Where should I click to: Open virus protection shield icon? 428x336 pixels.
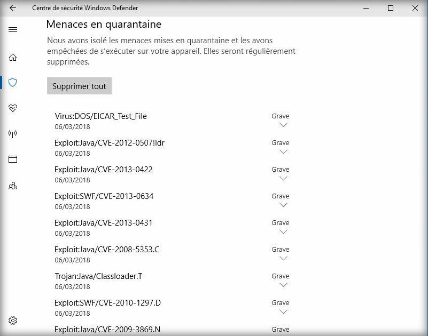(x=13, y=83)
